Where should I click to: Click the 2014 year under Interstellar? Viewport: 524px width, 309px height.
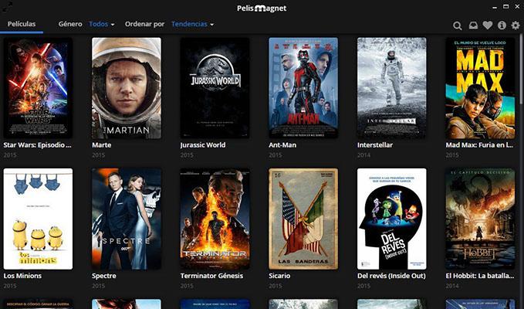pyautogui.click(x=363, y=155)
